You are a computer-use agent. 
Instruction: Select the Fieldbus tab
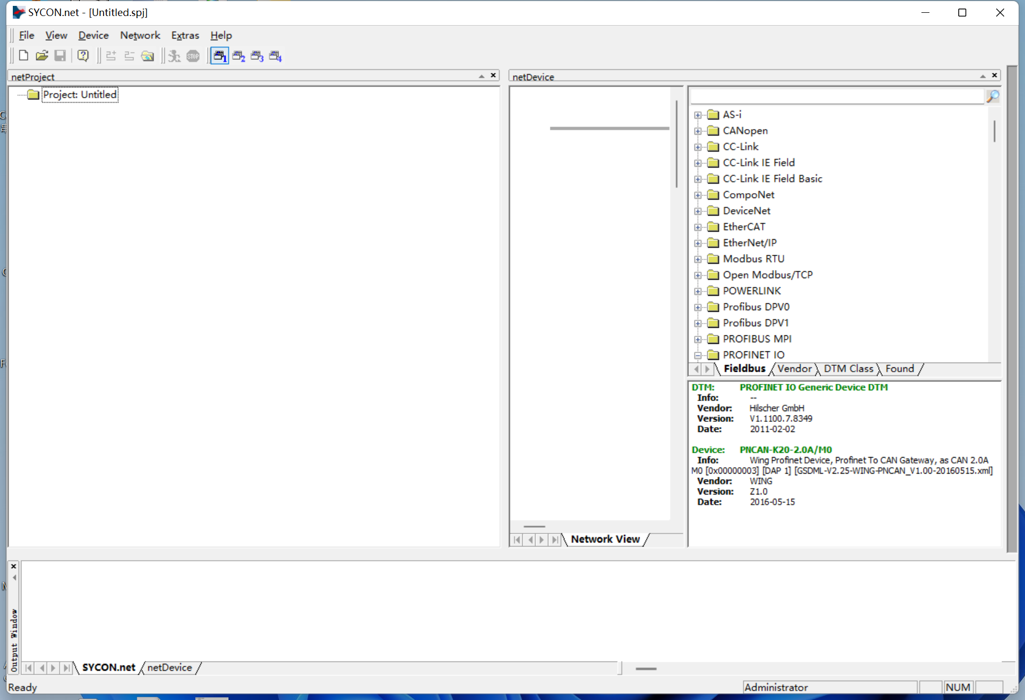click(744, 368)
